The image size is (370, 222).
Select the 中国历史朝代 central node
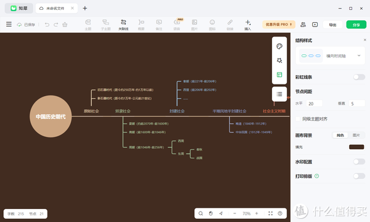pos(51,117)
